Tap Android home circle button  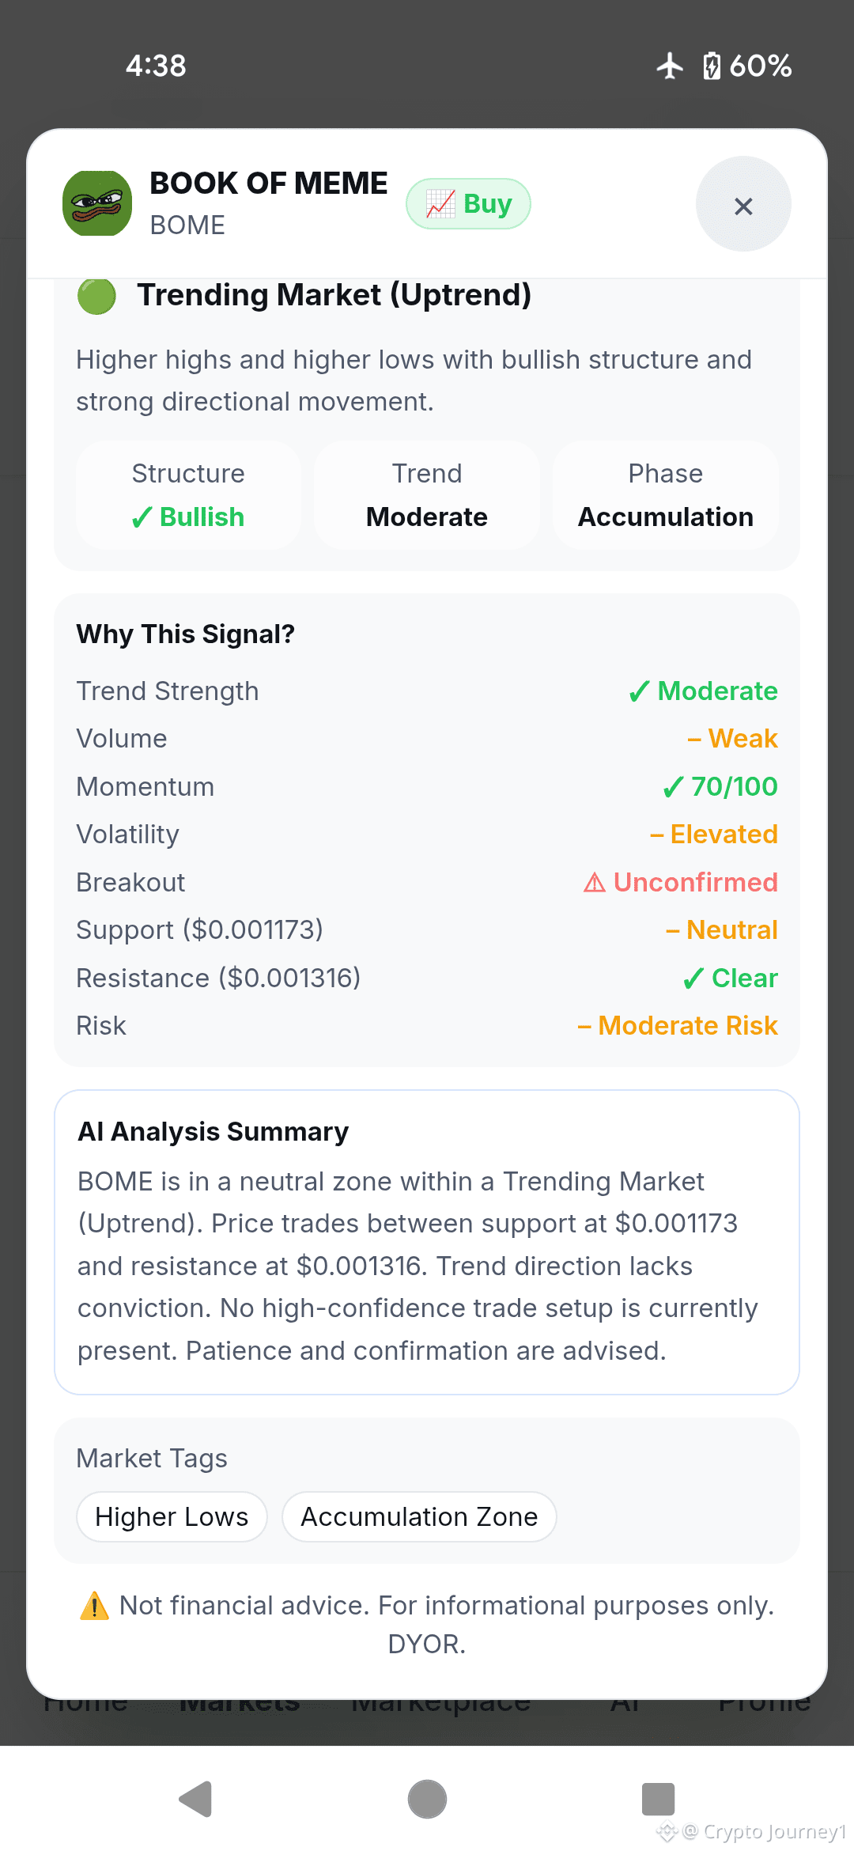point(427,1799)
